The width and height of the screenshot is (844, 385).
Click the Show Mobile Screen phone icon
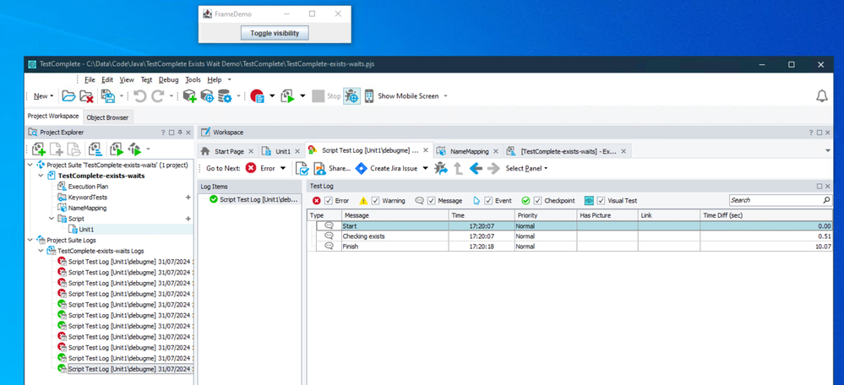click(x=369, y=96)
